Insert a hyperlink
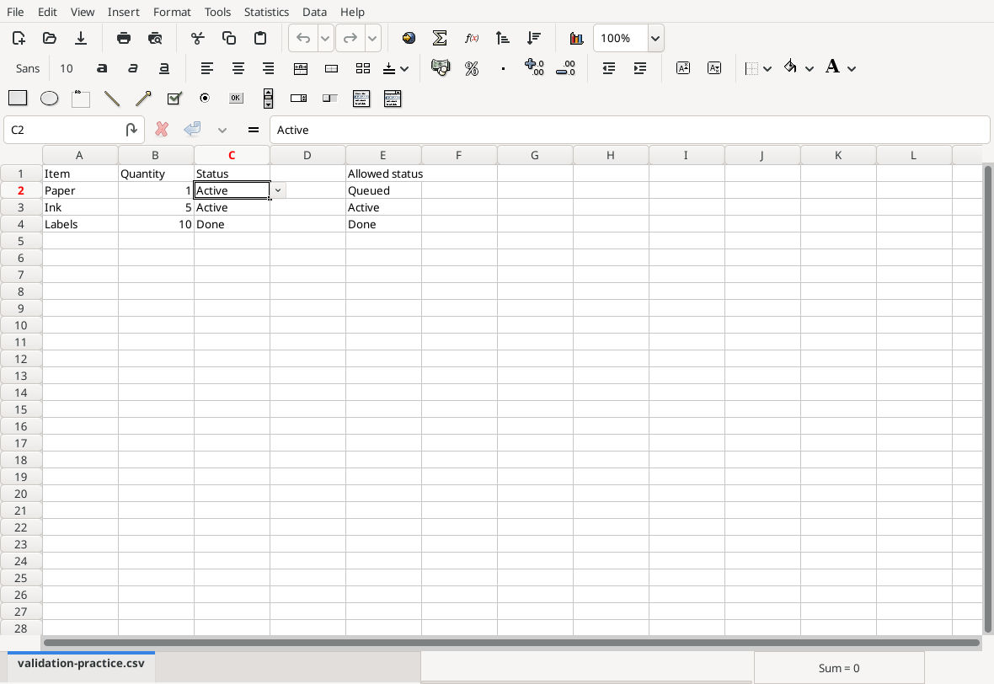This screenshot has width=994, height=684. pos(409,38)
